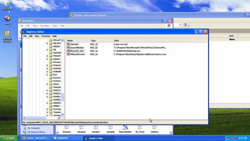
Task: Open Registry Editor Favorites menu
Action: pos(46,36)
